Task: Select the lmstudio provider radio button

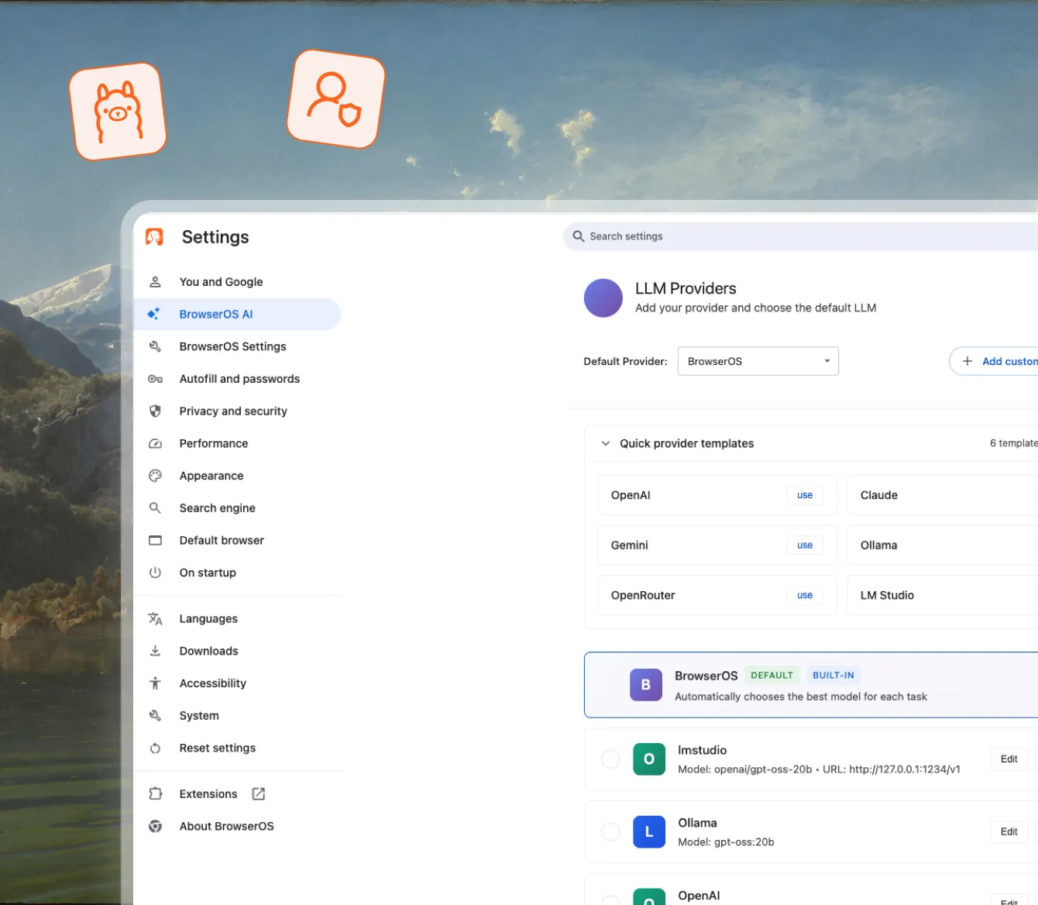Action: click(x=610, y=759)
